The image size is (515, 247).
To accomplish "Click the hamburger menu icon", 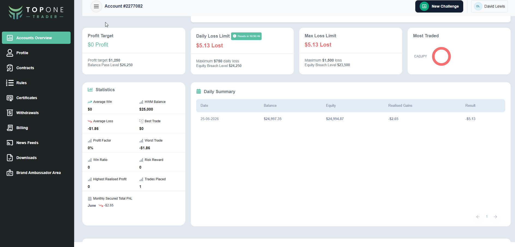I will click(96, 6).
